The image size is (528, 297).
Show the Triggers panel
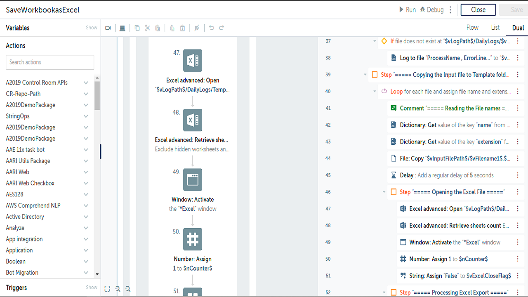coord(92,288)
